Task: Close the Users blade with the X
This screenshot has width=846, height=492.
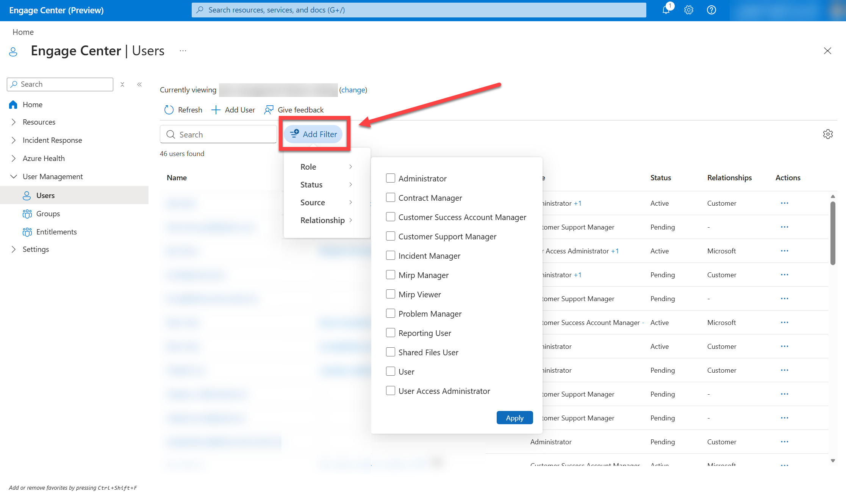Action: 827,51
